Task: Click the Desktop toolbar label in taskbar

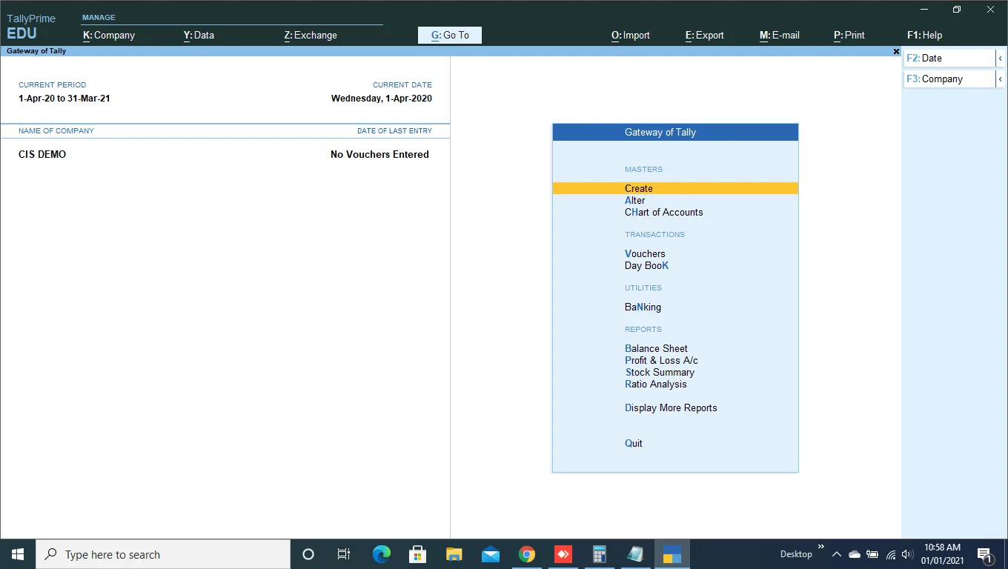Action: coord(796,554)
